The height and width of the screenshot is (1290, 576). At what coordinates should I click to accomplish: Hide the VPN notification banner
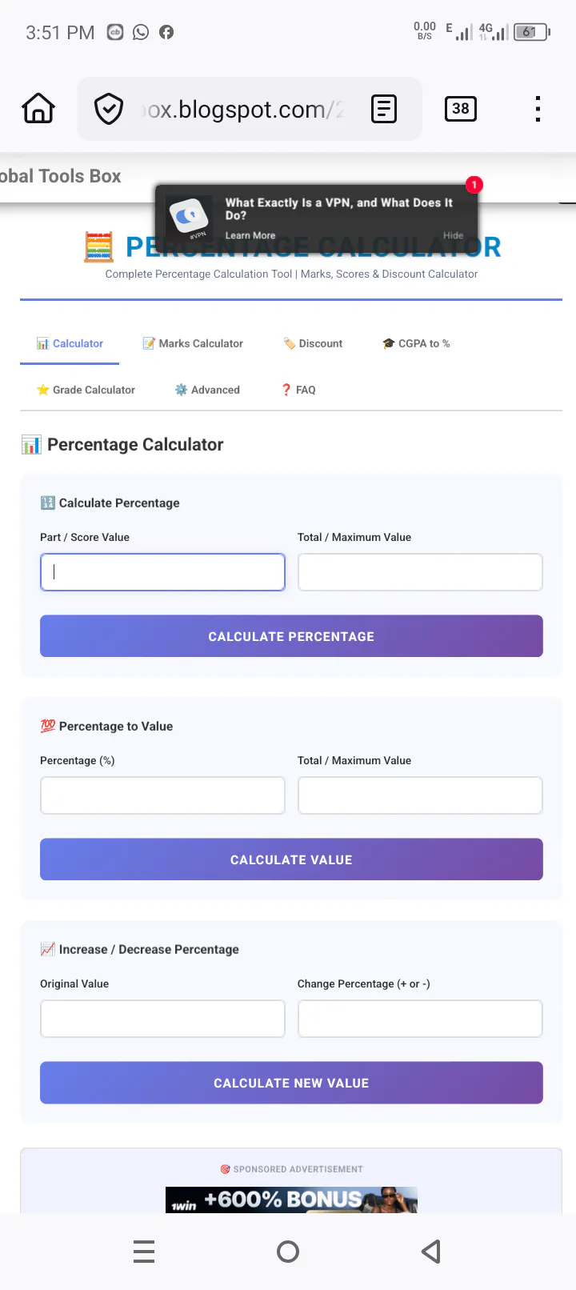click(454, 235)
